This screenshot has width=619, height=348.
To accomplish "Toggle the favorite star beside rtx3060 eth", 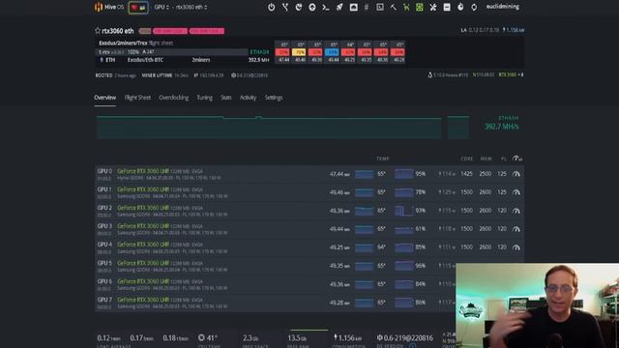I will [98, 30].
